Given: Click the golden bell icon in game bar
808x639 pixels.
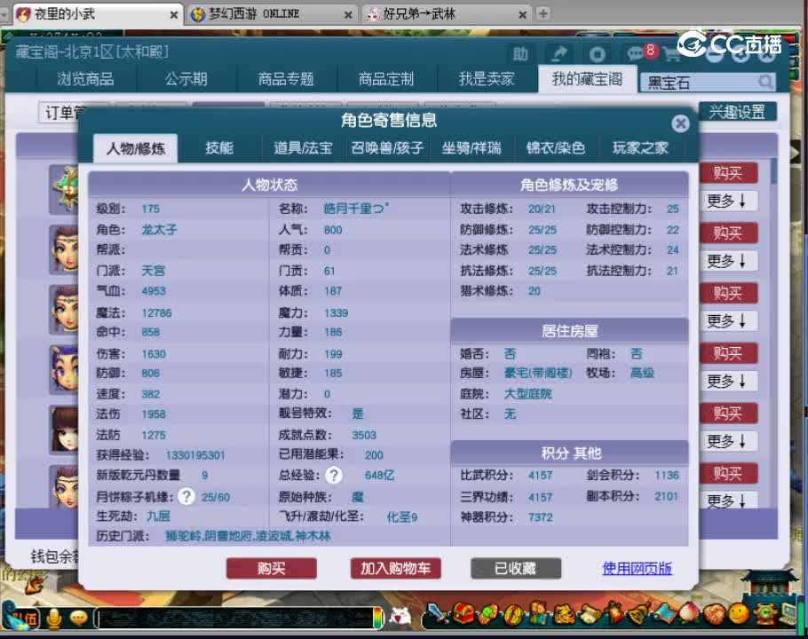Looking at the screenshot, I should pyautogui.click(x=638, y=614).
